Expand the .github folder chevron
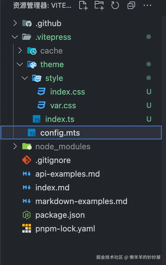 pos(15,23)
